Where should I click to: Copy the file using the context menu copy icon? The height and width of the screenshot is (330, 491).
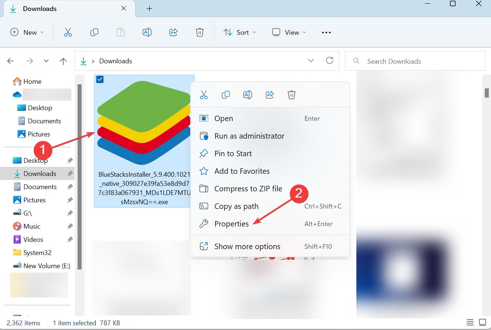[x=226, y=95]
